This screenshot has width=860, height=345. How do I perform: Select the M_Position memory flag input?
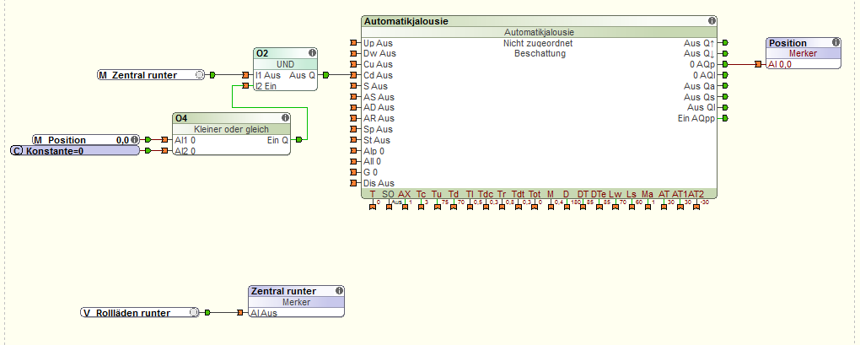[x=85, y=140]
